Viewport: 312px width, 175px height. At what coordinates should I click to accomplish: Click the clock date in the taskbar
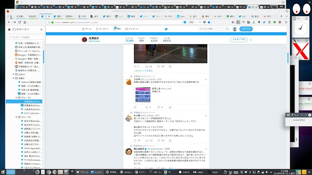coord(284,172)
